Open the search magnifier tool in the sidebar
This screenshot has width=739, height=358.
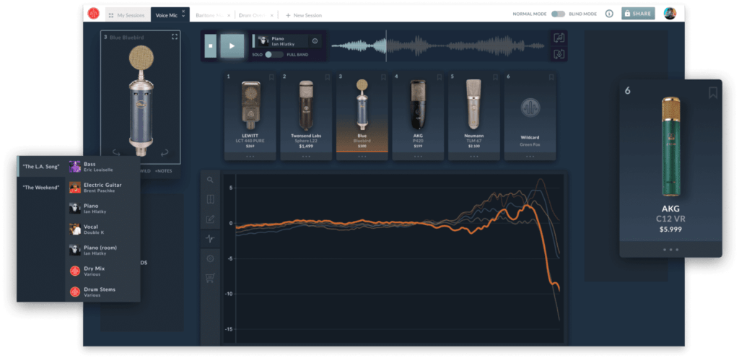coord(210,180)
